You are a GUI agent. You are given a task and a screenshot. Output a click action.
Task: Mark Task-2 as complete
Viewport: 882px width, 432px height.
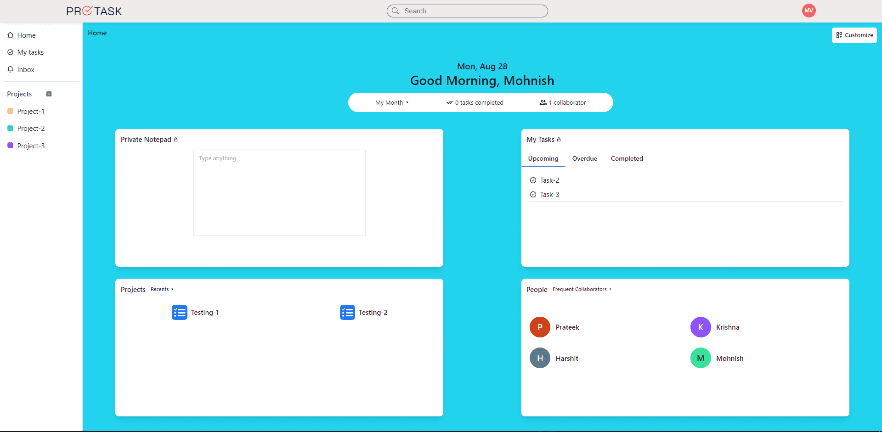(x=533, y=180)
